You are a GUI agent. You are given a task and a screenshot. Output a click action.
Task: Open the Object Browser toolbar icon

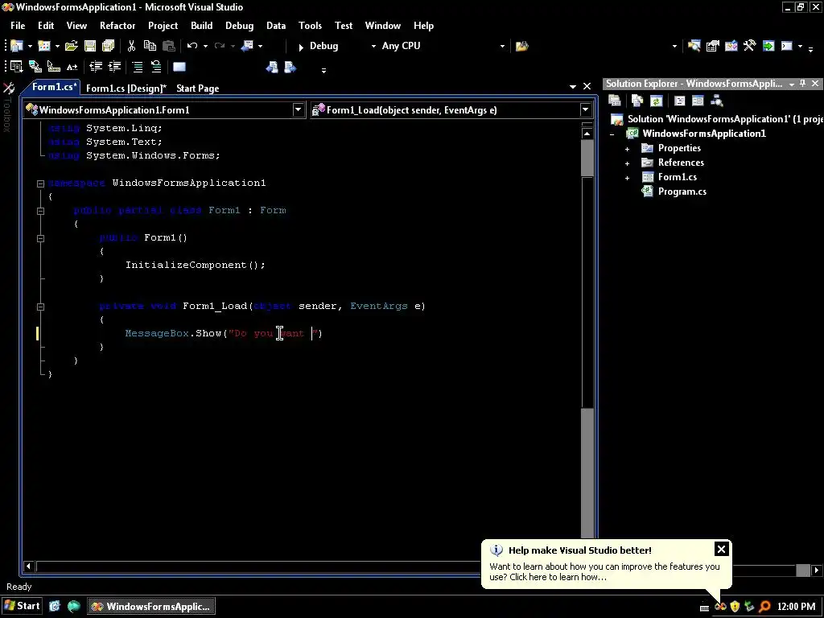point(731,46)
